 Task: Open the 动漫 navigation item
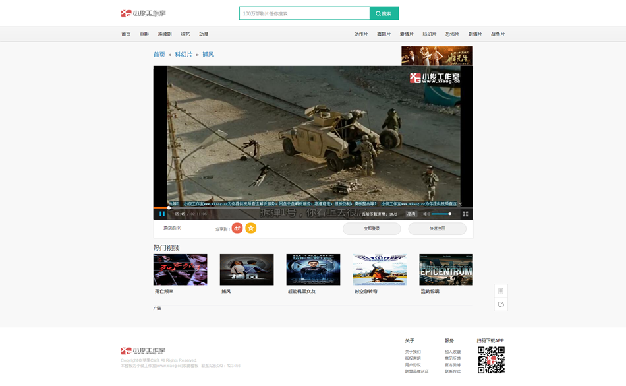[204, 34]
